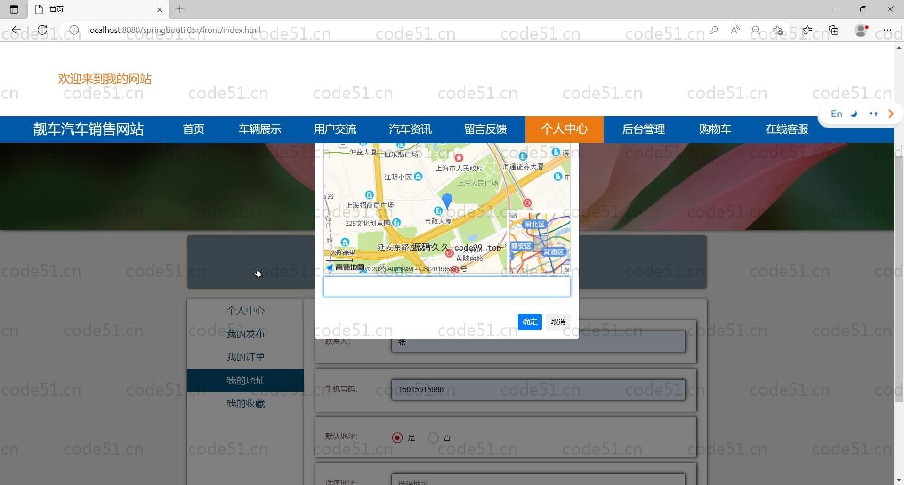Image resolution: width=904 pixels, height=485 pixels.
Task: Click the 手机号码 field with 15915915988
Action: point(538,389)
